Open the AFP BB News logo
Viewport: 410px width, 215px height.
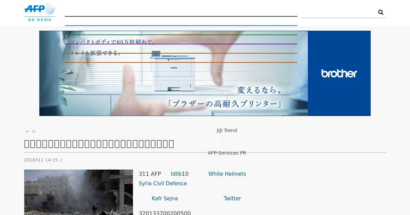(40, 12)
